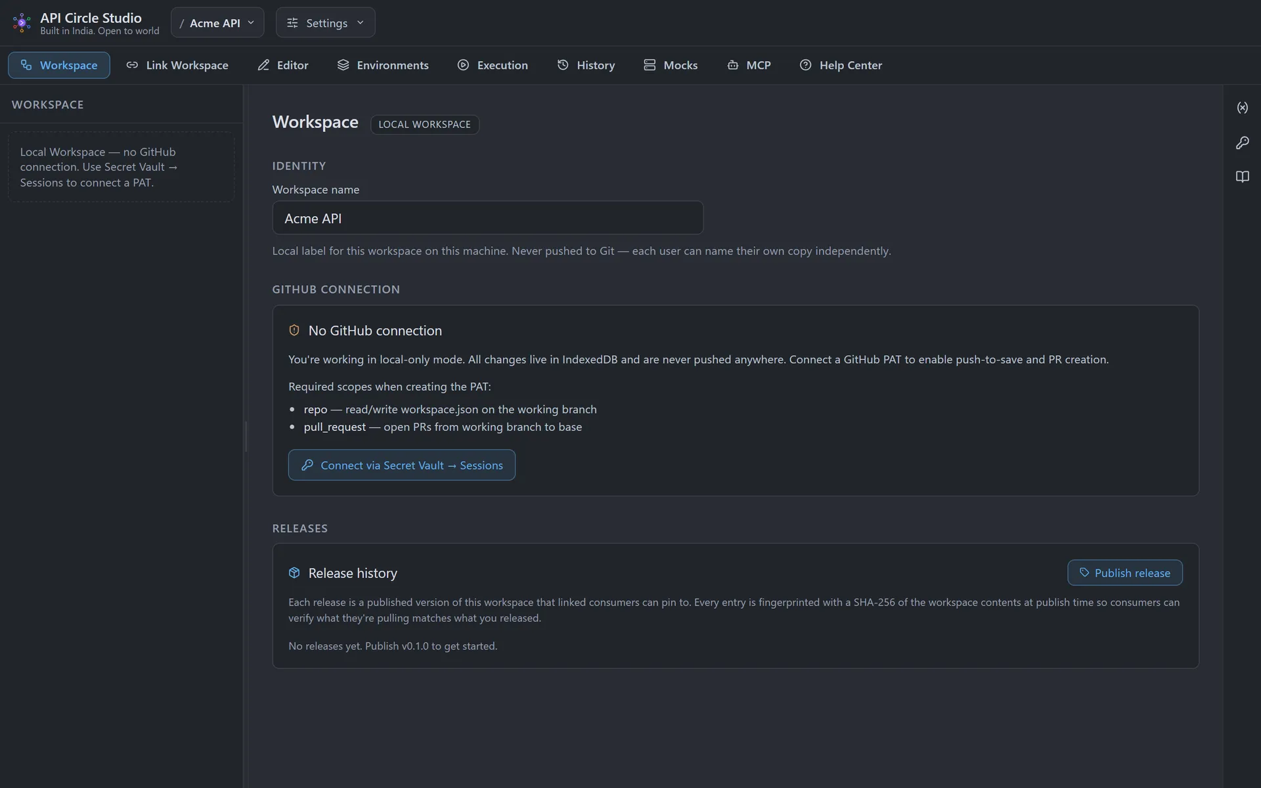Click the shield icon beside No GitHub connection
Screen dimensions: 1261x788
point(294,330)
